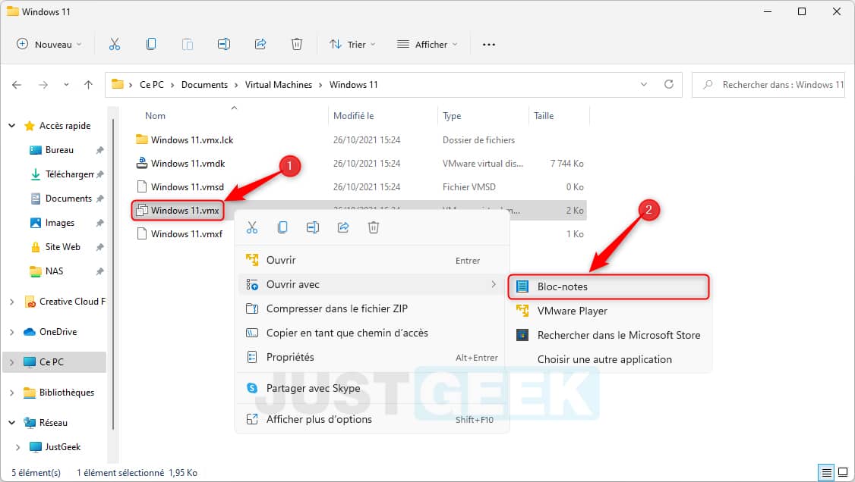Click Choisir une autre application

608,359
